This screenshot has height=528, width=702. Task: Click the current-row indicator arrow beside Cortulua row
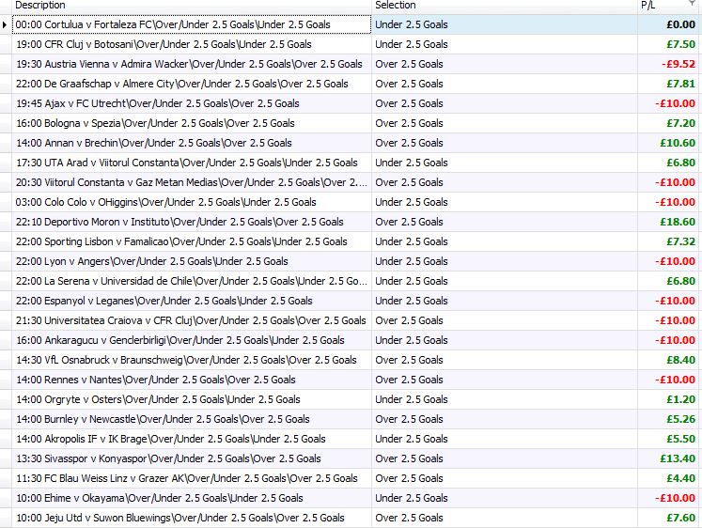[5, 24]
